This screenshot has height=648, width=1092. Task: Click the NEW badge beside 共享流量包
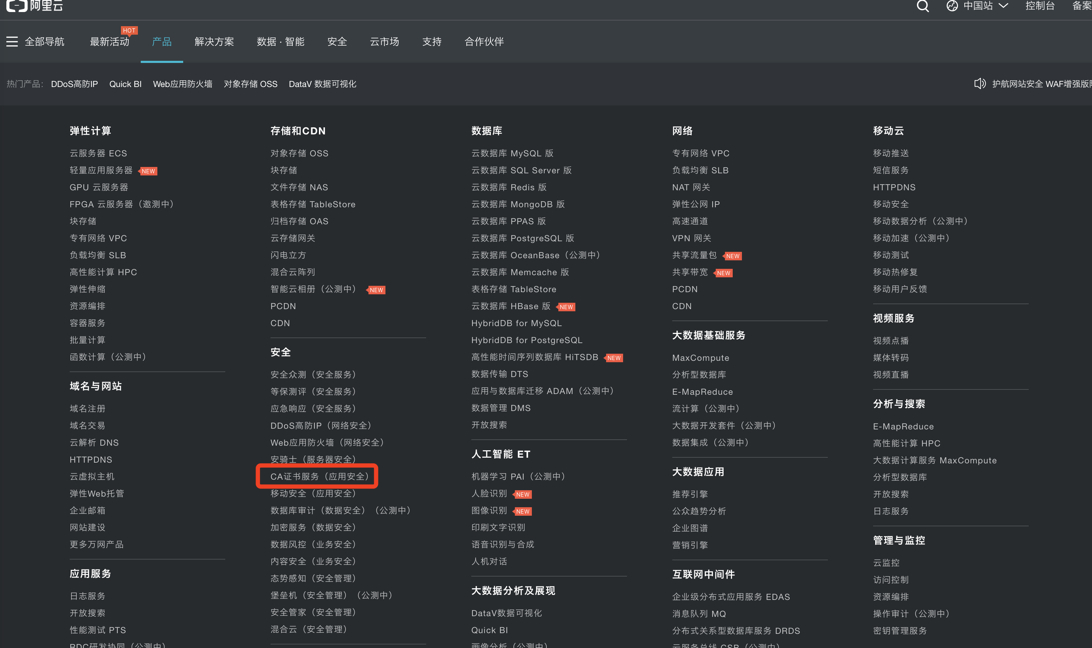tap(732, 256)
